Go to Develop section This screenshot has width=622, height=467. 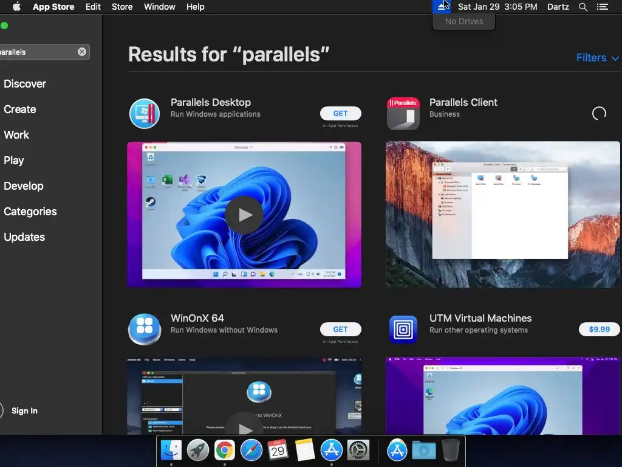(24, 186)
